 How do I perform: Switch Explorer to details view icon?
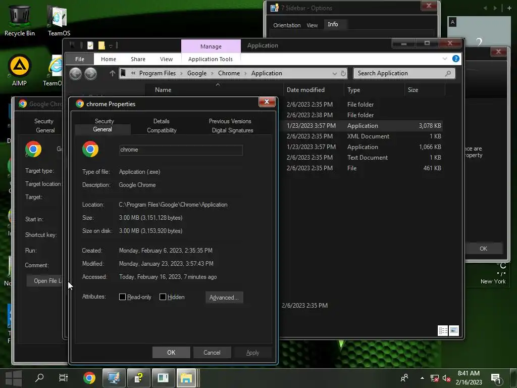(443, 330)
